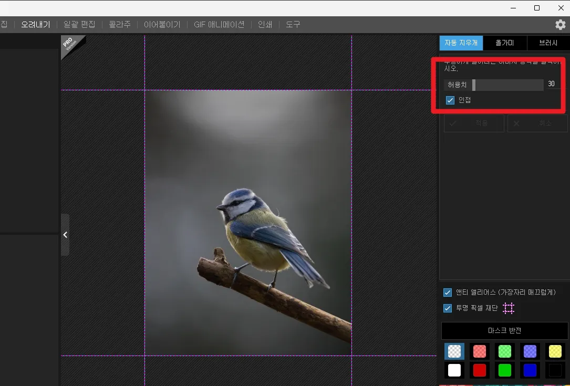Minimize the application window
The width and height of the screenshot is (570, 386).
[513, 8]
